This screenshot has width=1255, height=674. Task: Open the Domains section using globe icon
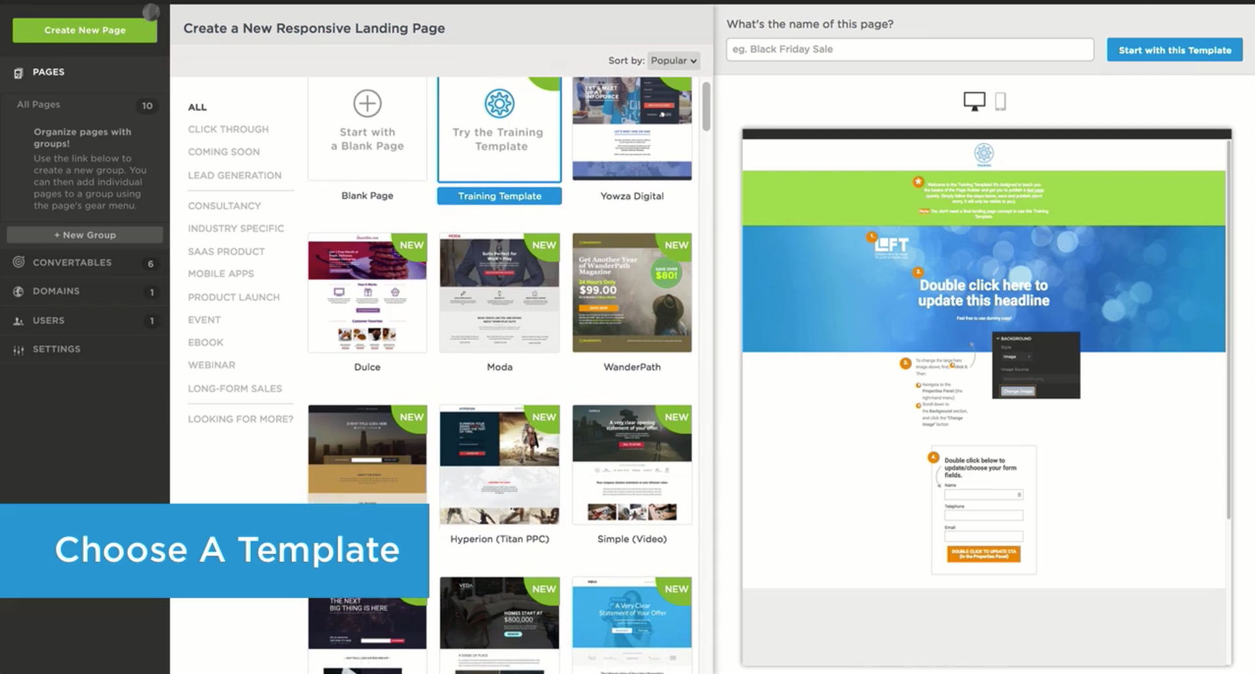tap(18, 291)
